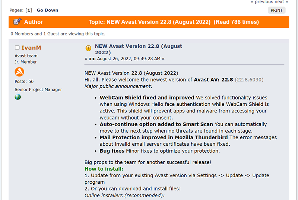
Task: Click the 'Jr. Member' rank text
Action: pos(26,62)
